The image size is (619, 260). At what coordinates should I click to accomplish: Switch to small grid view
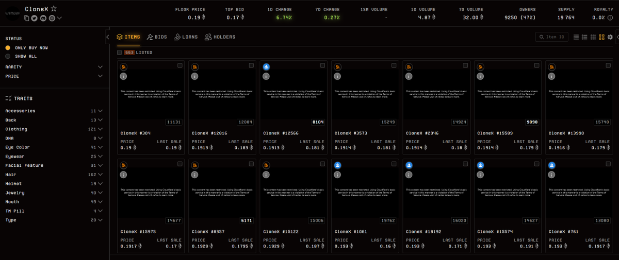coord(593,37)
